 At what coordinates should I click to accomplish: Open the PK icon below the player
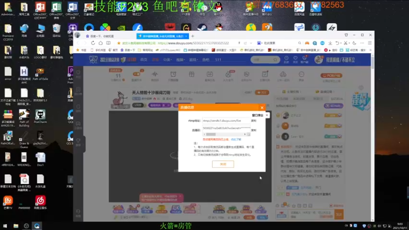point(175,209)
